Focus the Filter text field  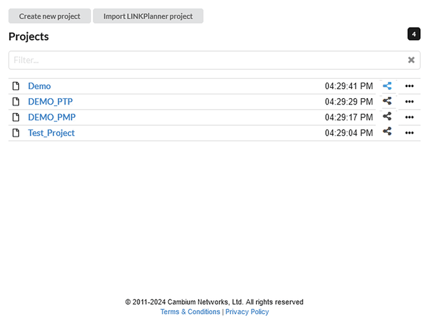pos(206,60)
